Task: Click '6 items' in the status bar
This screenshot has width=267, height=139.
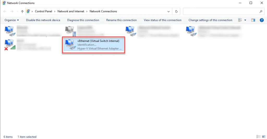Action: pos(8,137)
